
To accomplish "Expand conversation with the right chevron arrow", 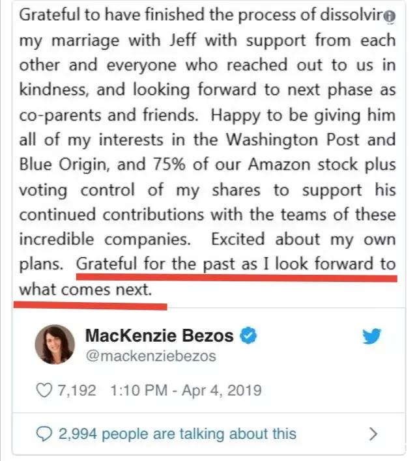I will [373, 434].
